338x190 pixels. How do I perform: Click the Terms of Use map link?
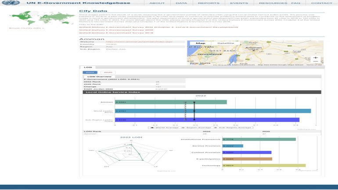pyautogui.click(x=314, y=65)
